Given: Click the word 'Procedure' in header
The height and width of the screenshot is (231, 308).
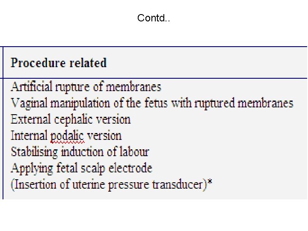Looking at the screenshot, I should pyautogui.click(x=38, y=62).
